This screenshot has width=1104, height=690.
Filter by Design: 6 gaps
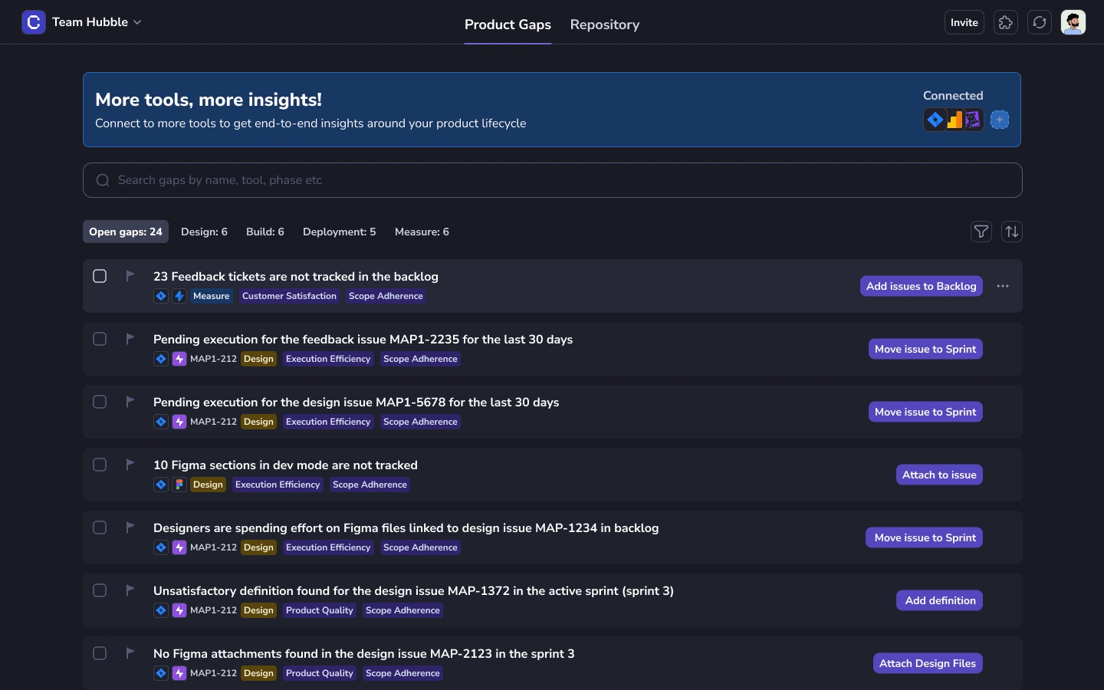[x=204, y=232]
